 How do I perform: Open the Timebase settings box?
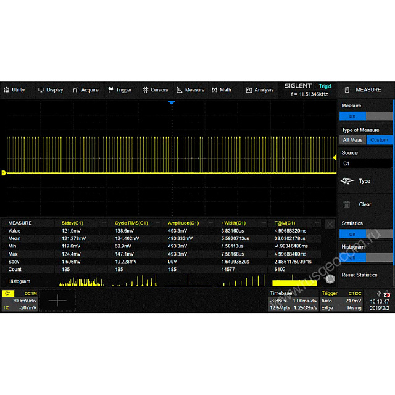[x=293, y=301]
